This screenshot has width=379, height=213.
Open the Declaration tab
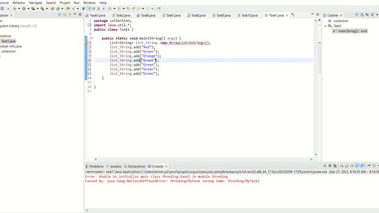tap(134, 166)
